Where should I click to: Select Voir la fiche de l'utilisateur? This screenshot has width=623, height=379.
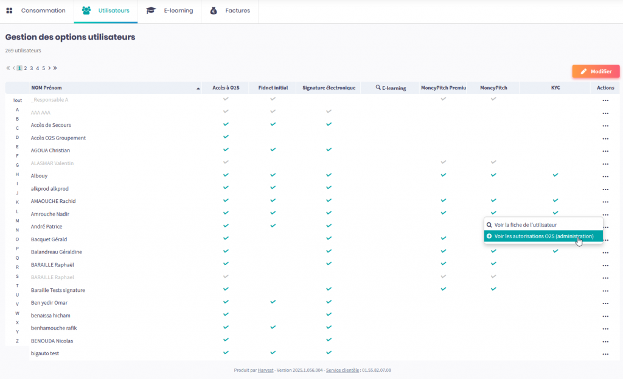(525, 225)
